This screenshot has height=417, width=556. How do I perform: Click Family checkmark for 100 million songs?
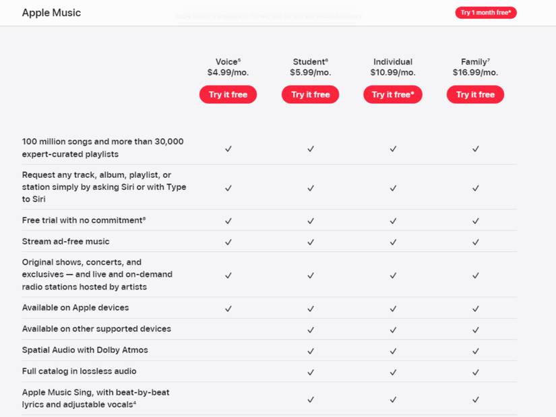(476, 149)
